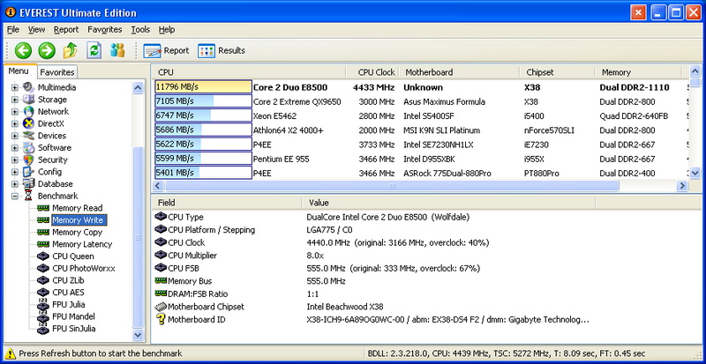Select the Multimedia tree icon
Screen dimensions: 706x364
coord(28,87)
